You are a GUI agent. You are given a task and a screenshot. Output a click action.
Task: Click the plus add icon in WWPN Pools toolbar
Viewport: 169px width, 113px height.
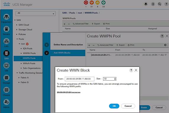click(x=65, y=24)
